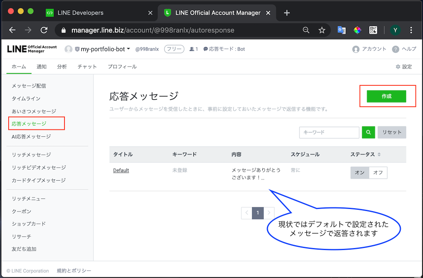Image resolution: width=423 pixels, height=278 pixels.
Task: Open AI応答メッセージ in the sidebar
Action: 31,137
